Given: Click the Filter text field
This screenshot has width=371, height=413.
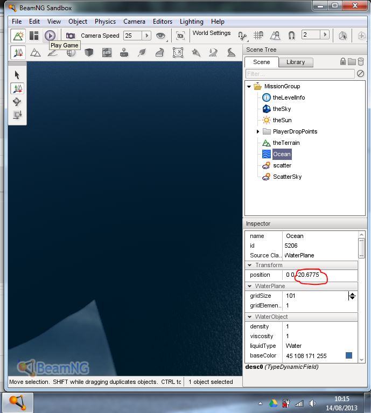Looking at the screenshot, I should click(x=300, y=74).
